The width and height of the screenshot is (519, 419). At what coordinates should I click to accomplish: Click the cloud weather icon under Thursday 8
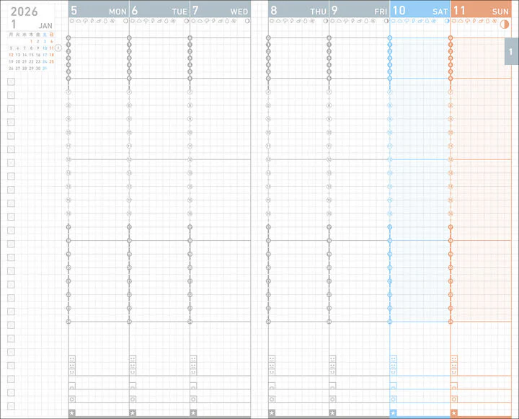(278, 21)
